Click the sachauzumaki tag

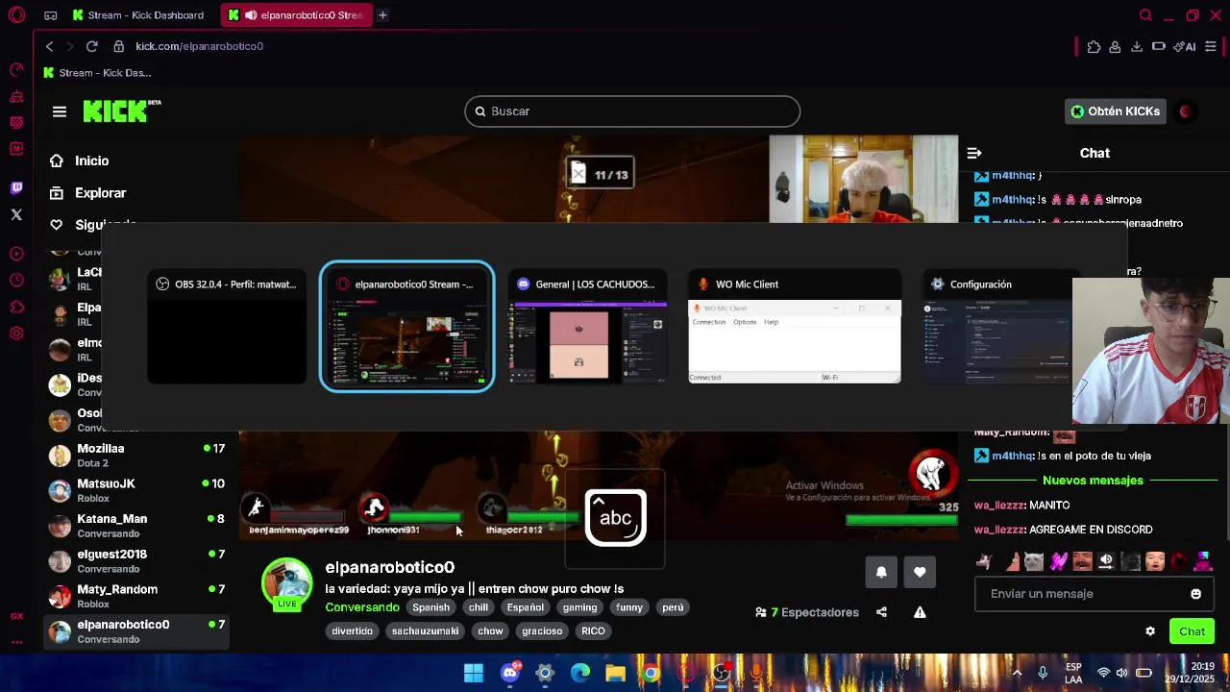[x=425, y=631]
